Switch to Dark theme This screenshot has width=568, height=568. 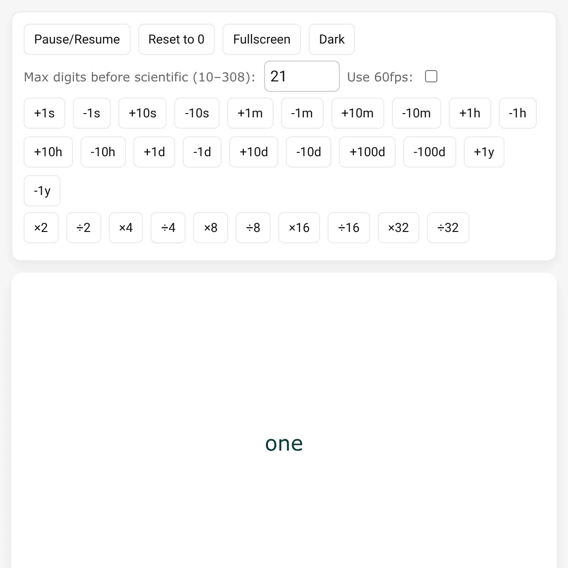[x=332, y=39]
